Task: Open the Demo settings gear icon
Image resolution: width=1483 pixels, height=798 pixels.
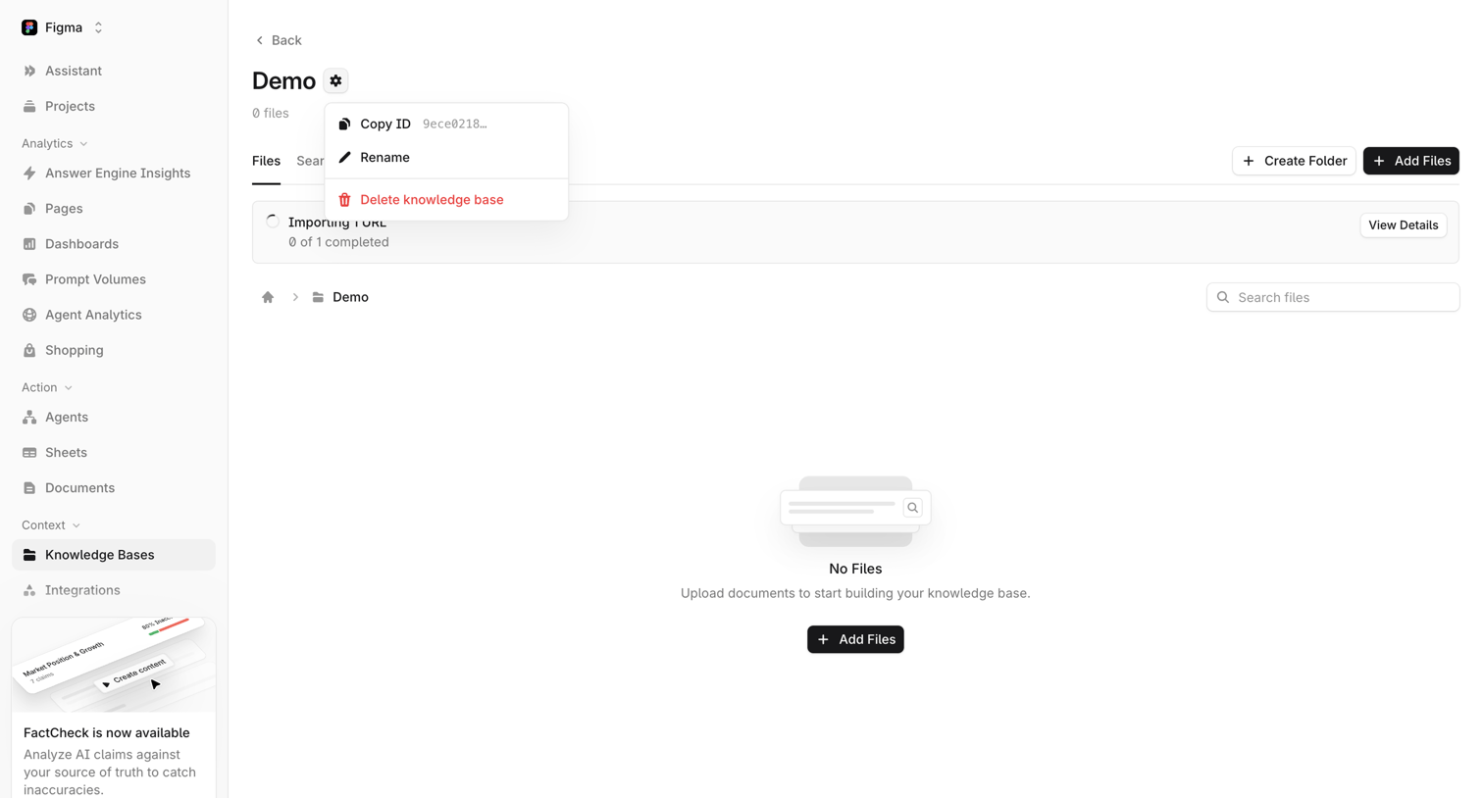Action: [335, 80]
